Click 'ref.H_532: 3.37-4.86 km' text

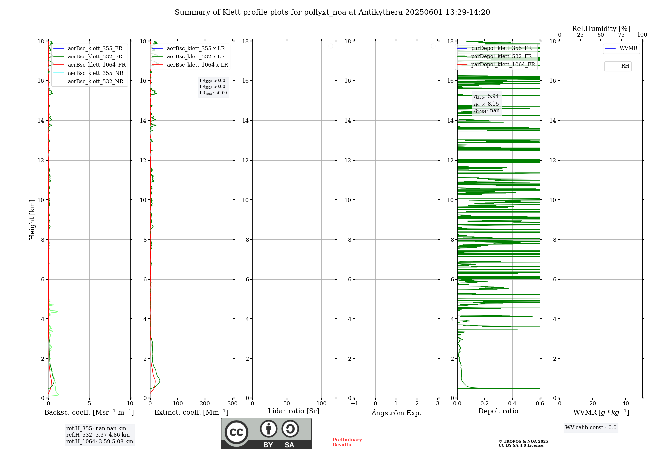(98, 435)
